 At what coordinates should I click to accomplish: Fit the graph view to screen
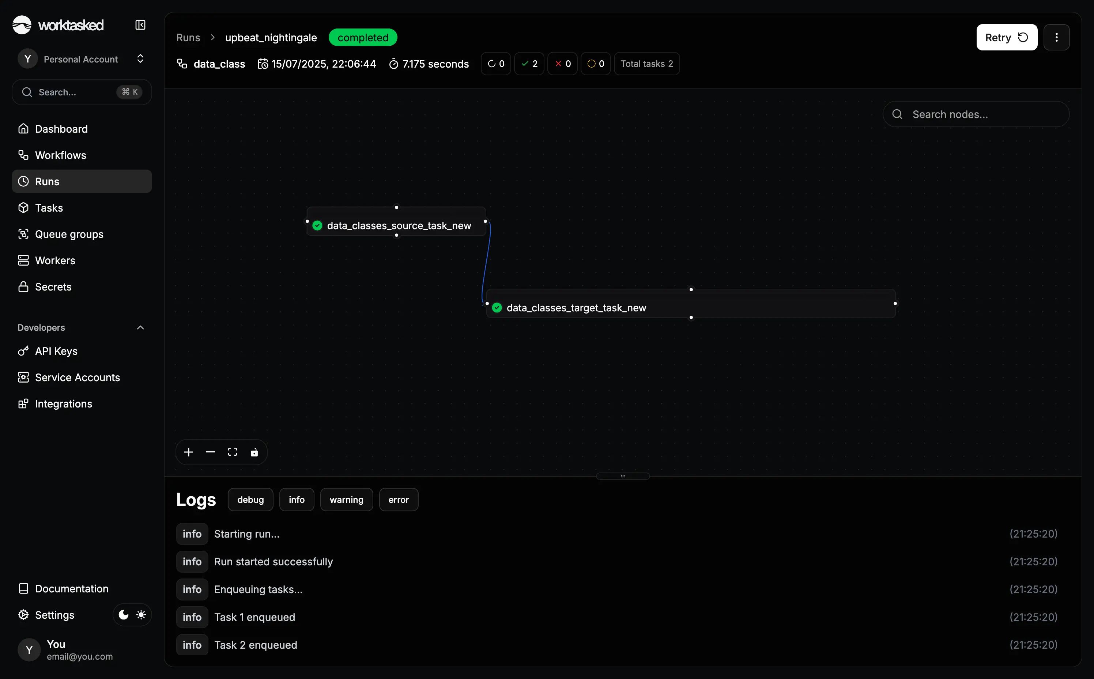pos(232,452)
